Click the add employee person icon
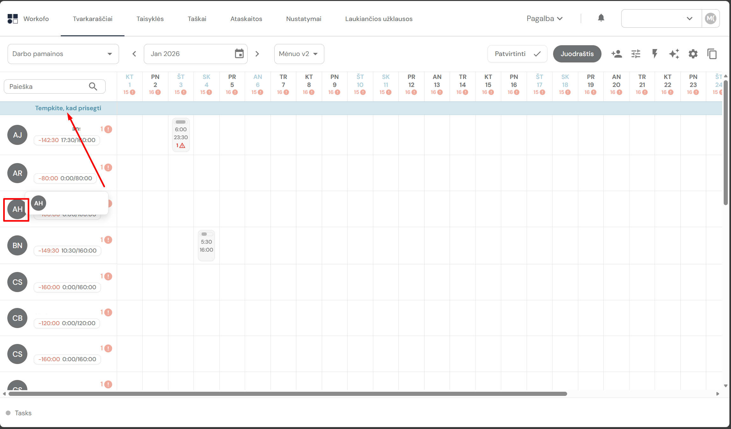This screenshot has width=731, height=429. [616, 54]
